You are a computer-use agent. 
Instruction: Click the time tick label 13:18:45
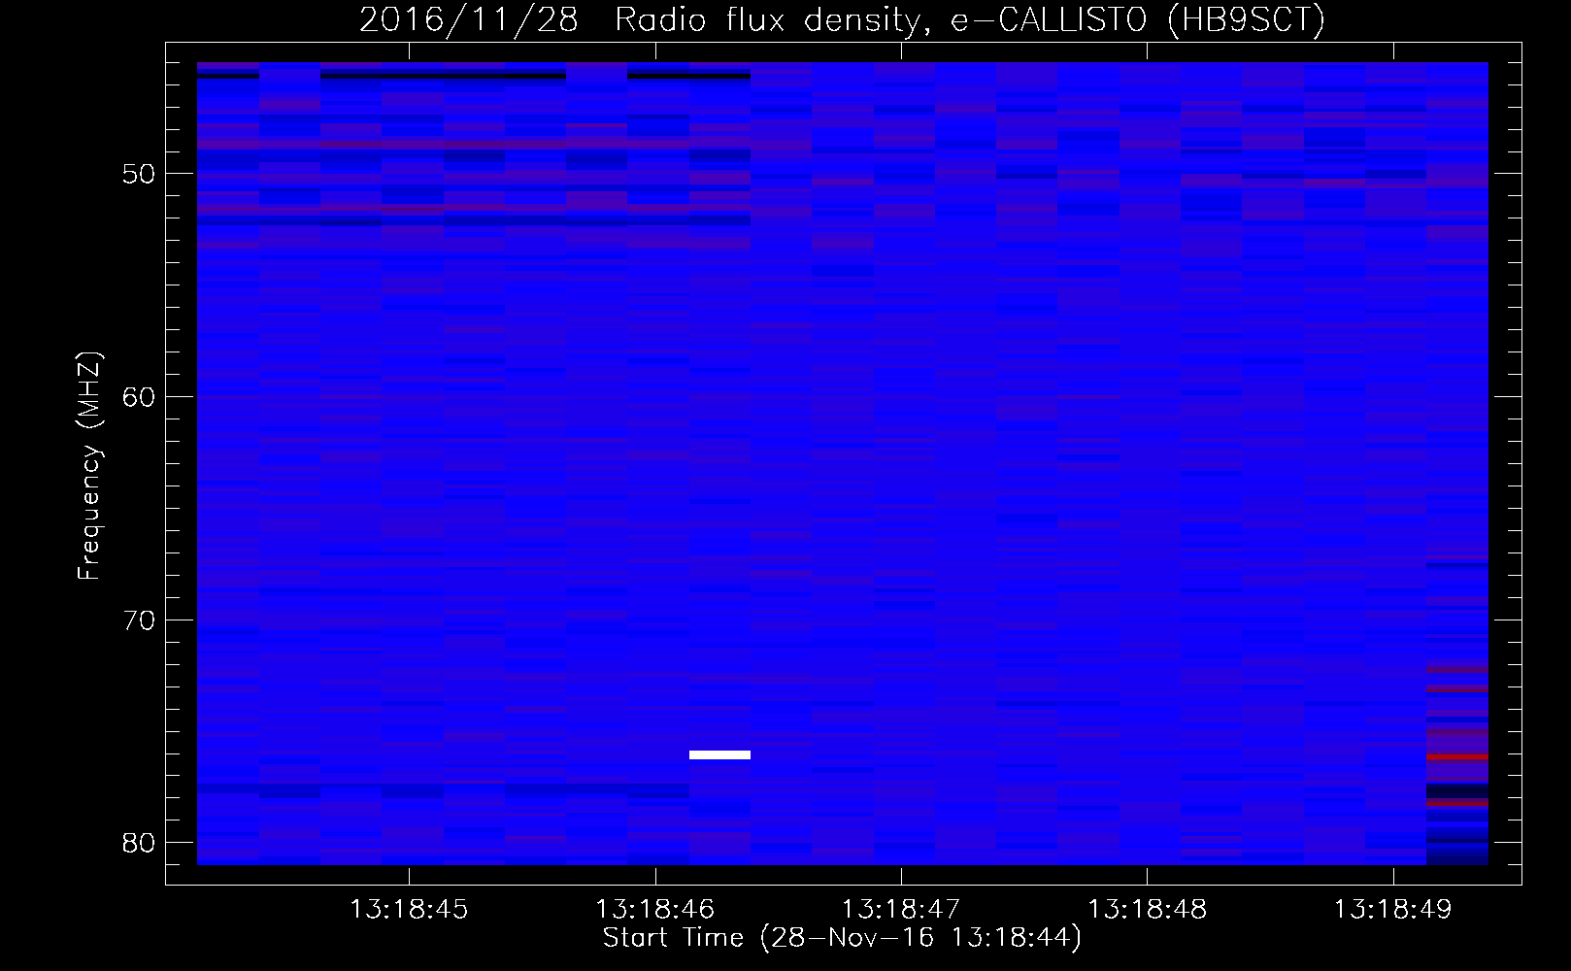tap(409, 909)
